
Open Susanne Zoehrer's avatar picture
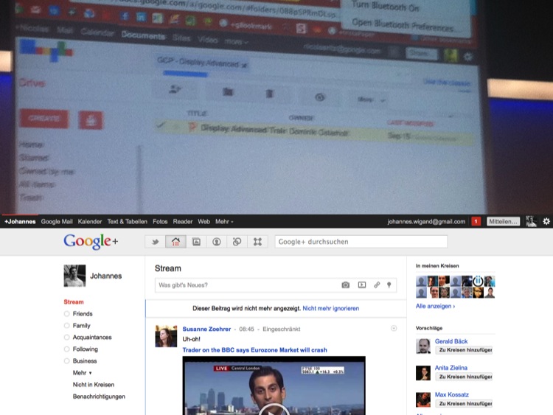pos(166,336)
